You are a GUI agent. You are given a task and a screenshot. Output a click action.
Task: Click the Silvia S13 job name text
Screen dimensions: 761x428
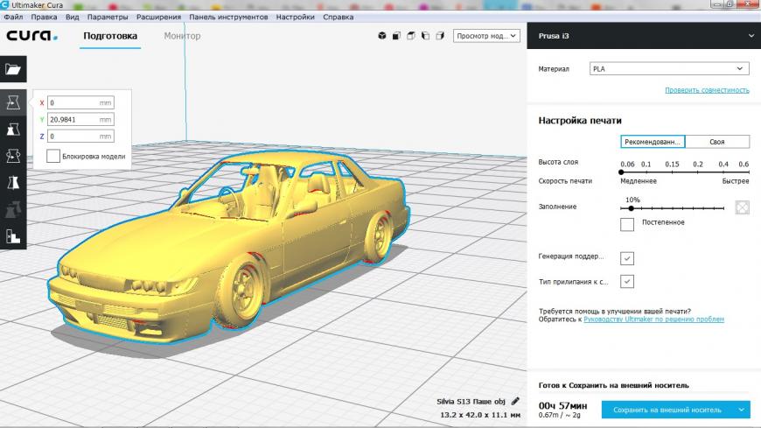tap(471, 401)
